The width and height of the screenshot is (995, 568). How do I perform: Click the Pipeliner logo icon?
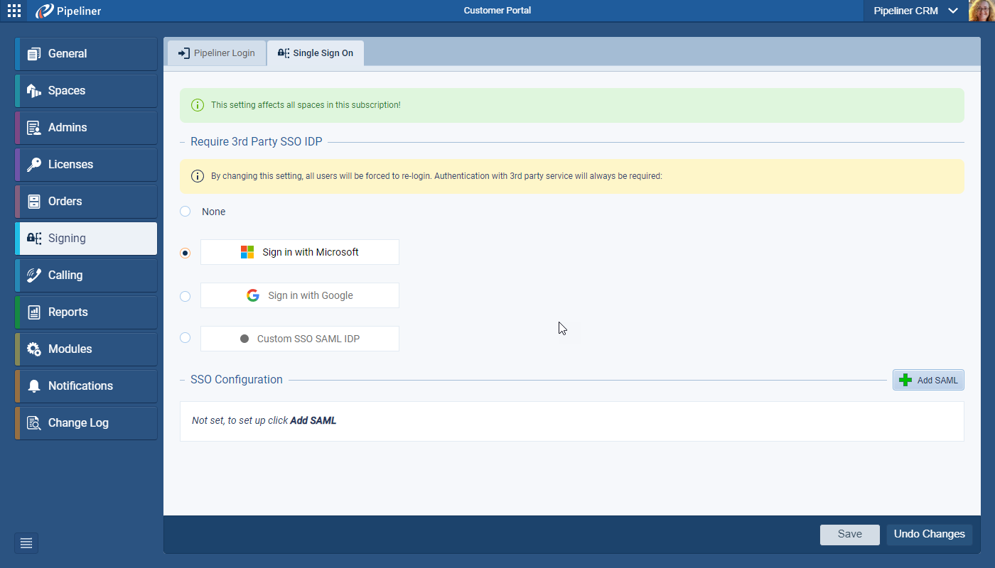(x=45, y=11)
